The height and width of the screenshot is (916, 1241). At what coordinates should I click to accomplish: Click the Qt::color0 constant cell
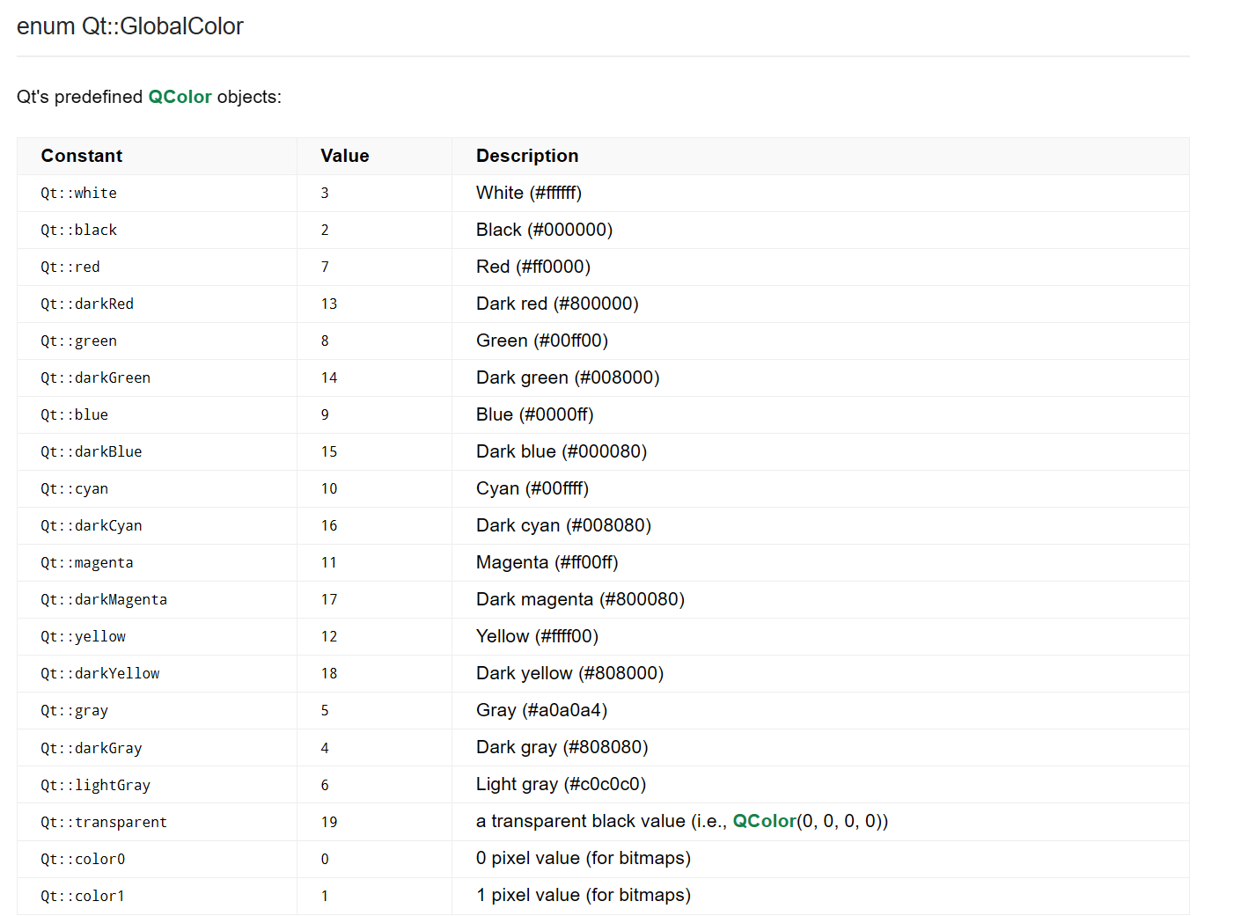(83, 859)
